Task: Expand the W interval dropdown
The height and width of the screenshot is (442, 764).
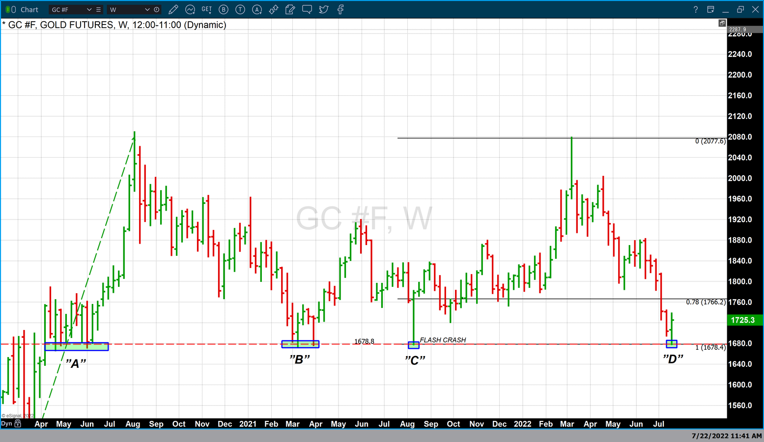Action: pyautogui.click(x=147, y=9)
